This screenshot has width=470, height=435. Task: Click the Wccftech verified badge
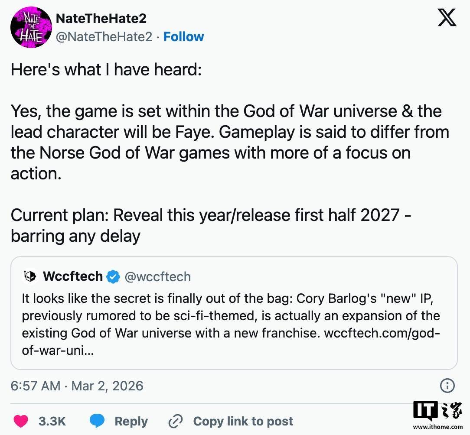pos(113,276)
